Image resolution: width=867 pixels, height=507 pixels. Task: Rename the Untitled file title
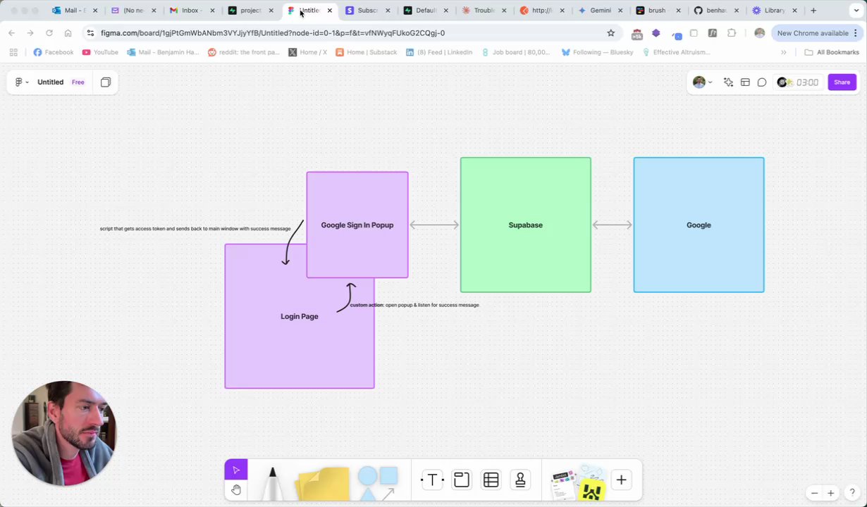pyautogui.click(x=50, y=82)
